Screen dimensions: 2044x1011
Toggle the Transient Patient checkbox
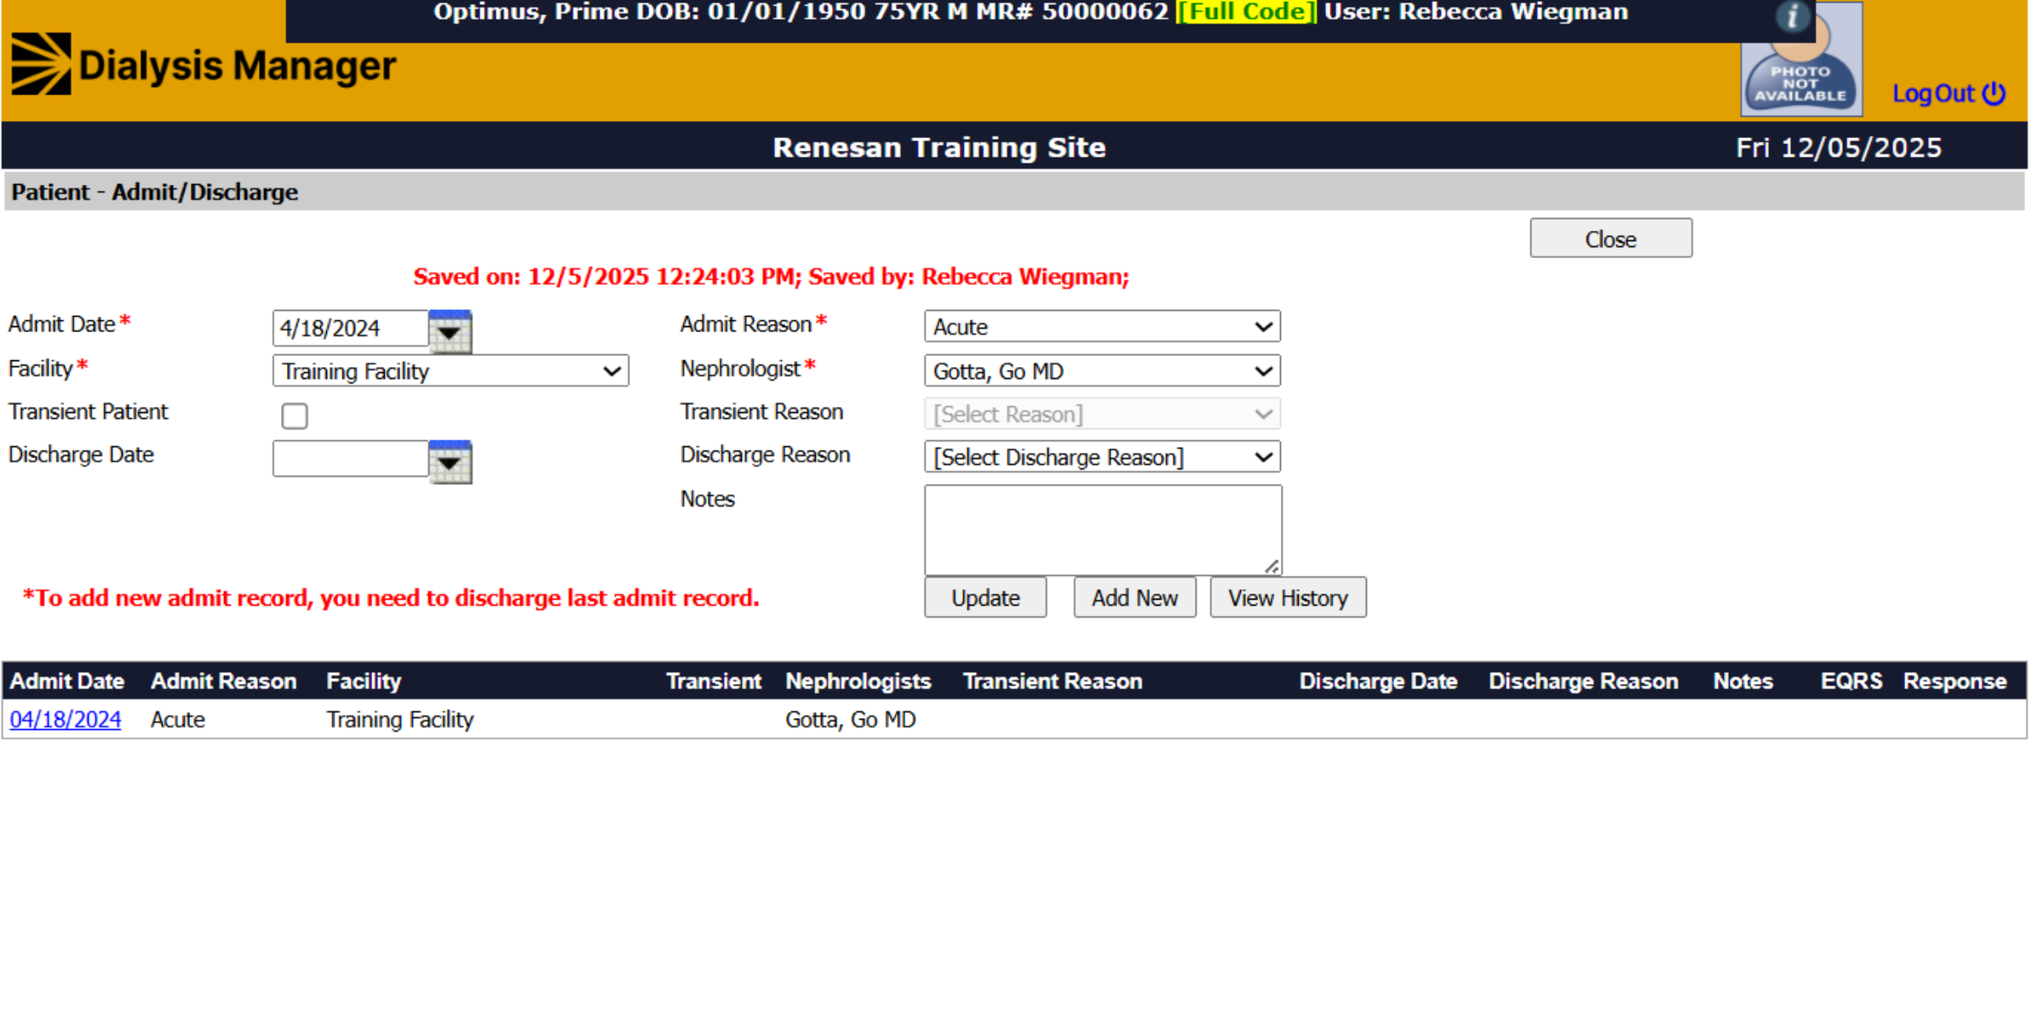coord(295,416)
